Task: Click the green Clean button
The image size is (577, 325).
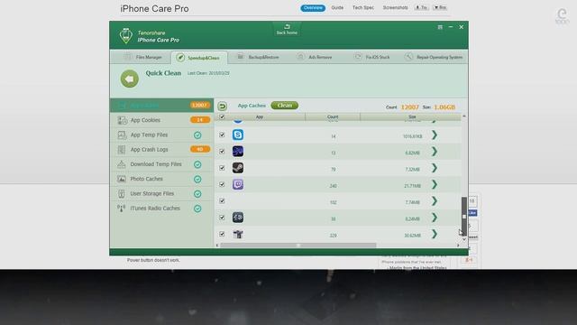Action: point(285,106)
